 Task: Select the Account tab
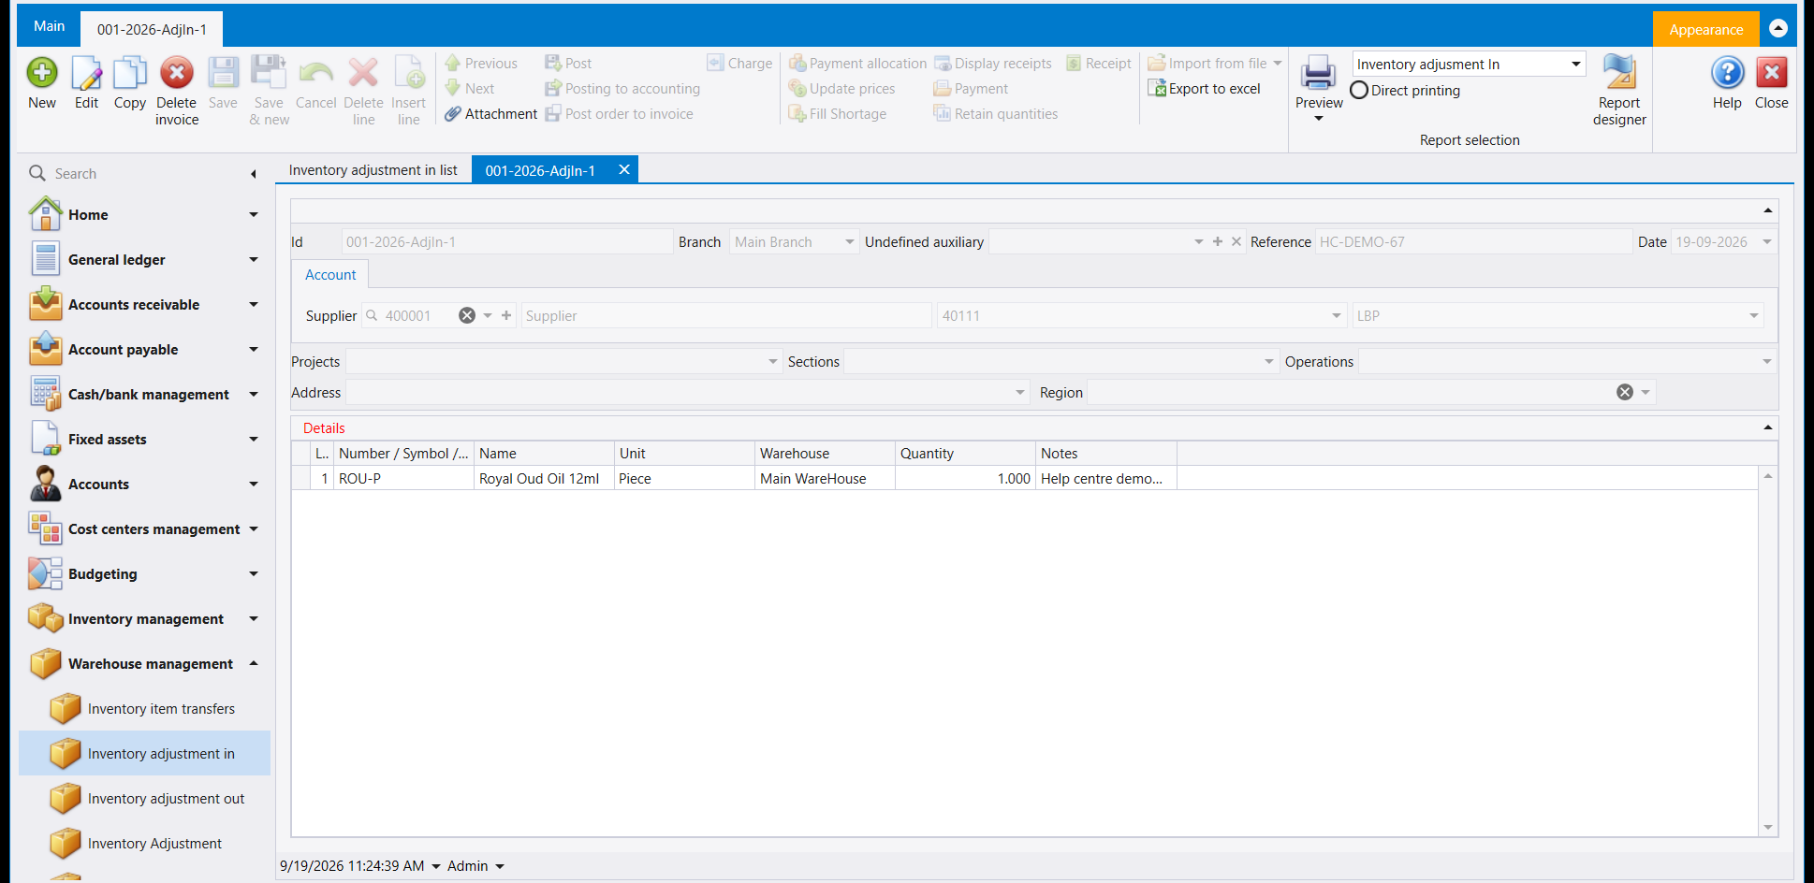pyautogui.click(x=330, y=275)
